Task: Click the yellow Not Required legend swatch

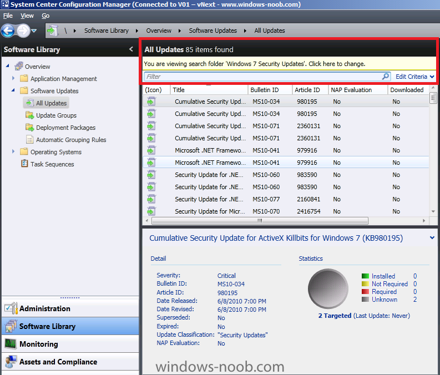Action: tap(365, 284)
